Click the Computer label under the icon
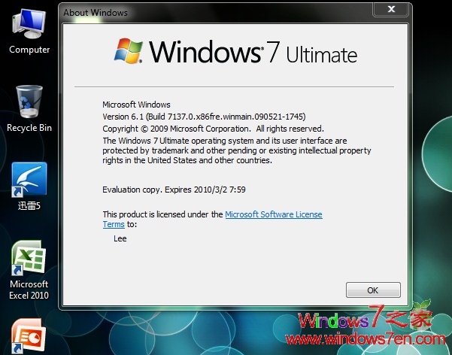This screenshot has width=452, height=355. (x=29, y=50)
